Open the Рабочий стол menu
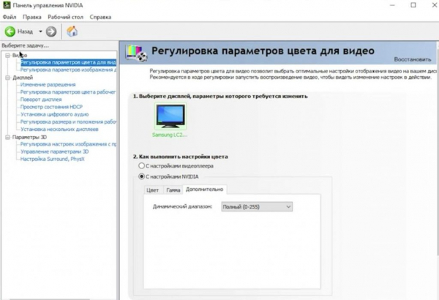Image resolution: width=439 pixels, height=300 pixels. point(66,17)
